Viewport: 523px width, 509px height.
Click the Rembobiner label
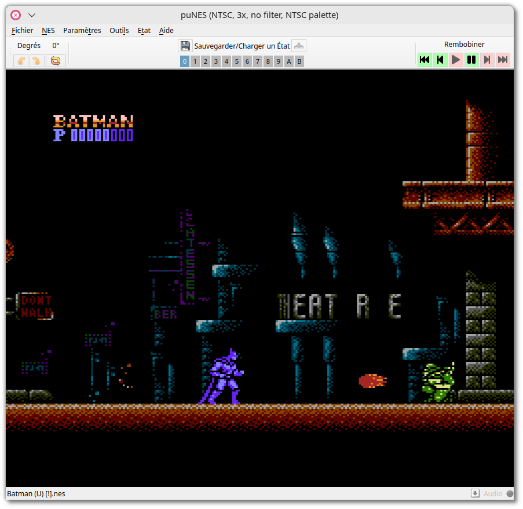[x=464, y=45]
